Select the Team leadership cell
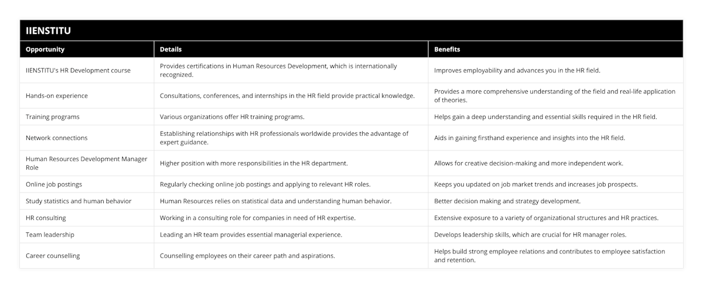This screenshot has height=288, width=703. (x=87, y=234)
